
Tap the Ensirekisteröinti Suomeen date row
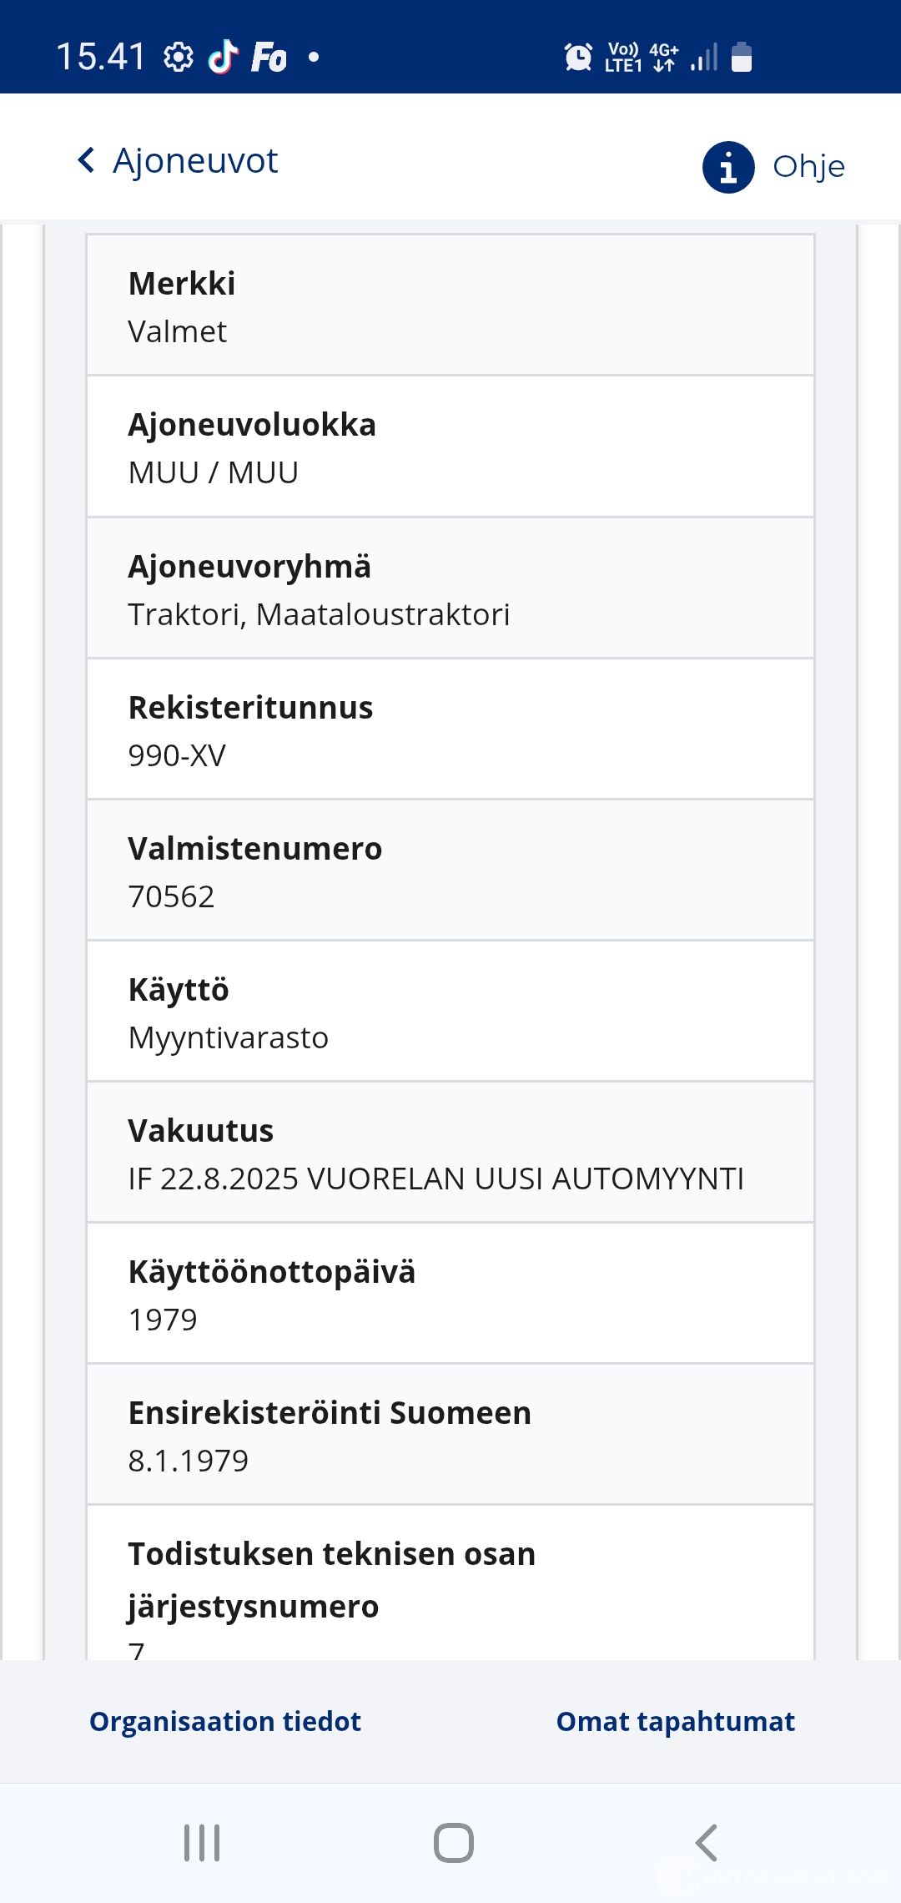(450, 1435)
